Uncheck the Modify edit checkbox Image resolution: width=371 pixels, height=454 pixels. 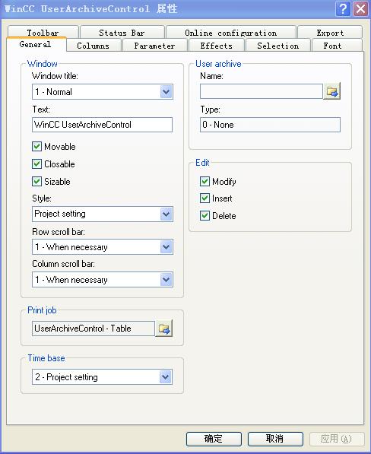point(205,182)
